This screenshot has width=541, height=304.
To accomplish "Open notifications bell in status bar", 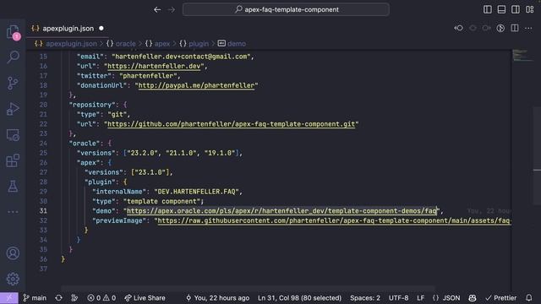I will (x=529, y=298).
